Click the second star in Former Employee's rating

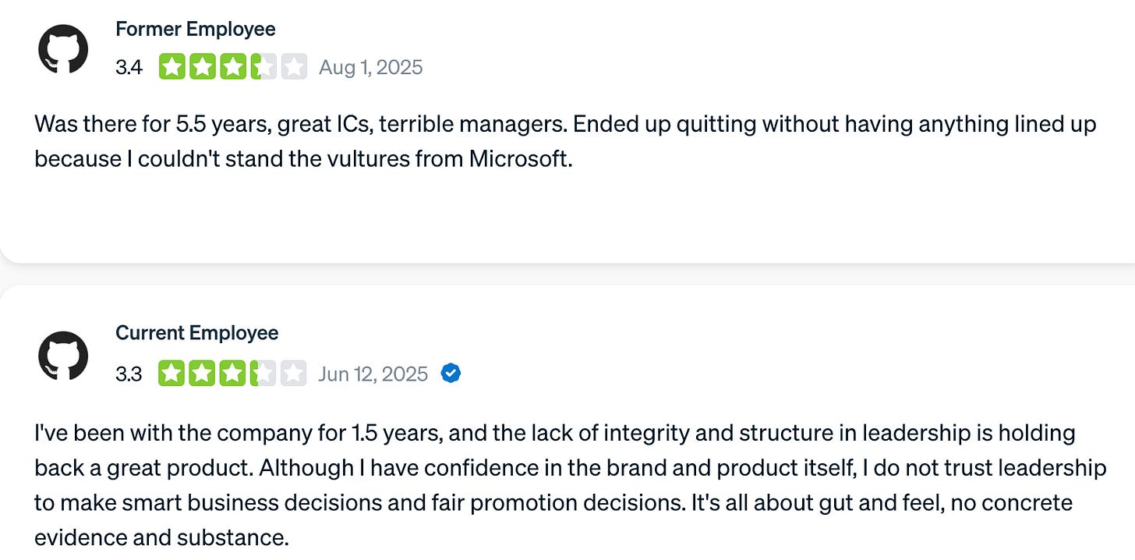tap(202, 67)
